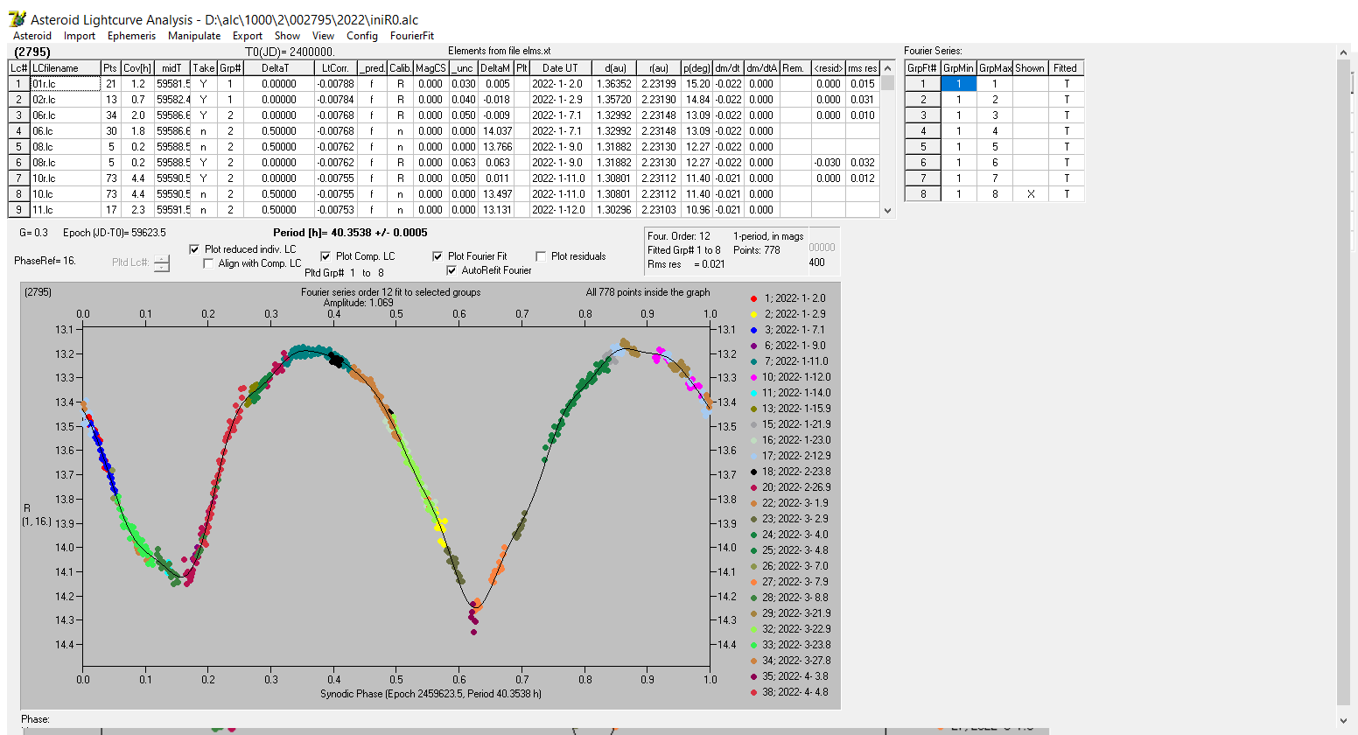
Task: Click the Fitted column header in Fourier Series
Action: (1066, 68)
